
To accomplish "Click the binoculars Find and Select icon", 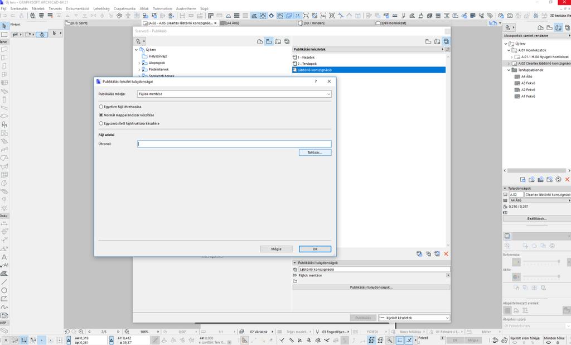I will click(x=32, y=15).
